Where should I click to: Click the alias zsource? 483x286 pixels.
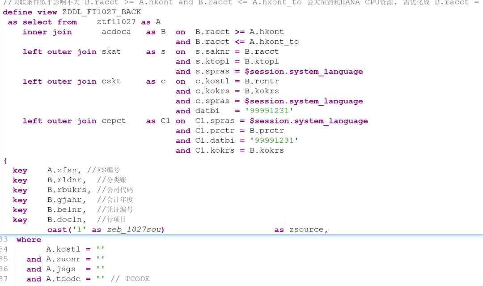click(x=306, y=230)
